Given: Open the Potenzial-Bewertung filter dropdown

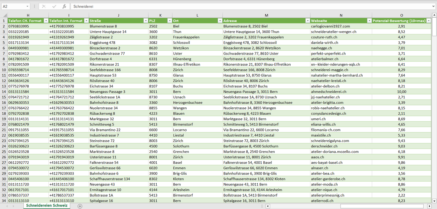Looking at the screenshot, I should coord(428,21).
